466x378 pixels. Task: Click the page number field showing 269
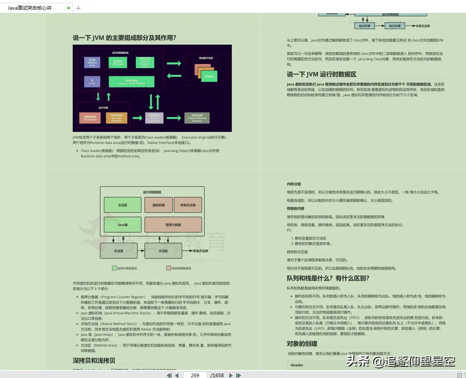pyautogui.click(x=195, y=375)
